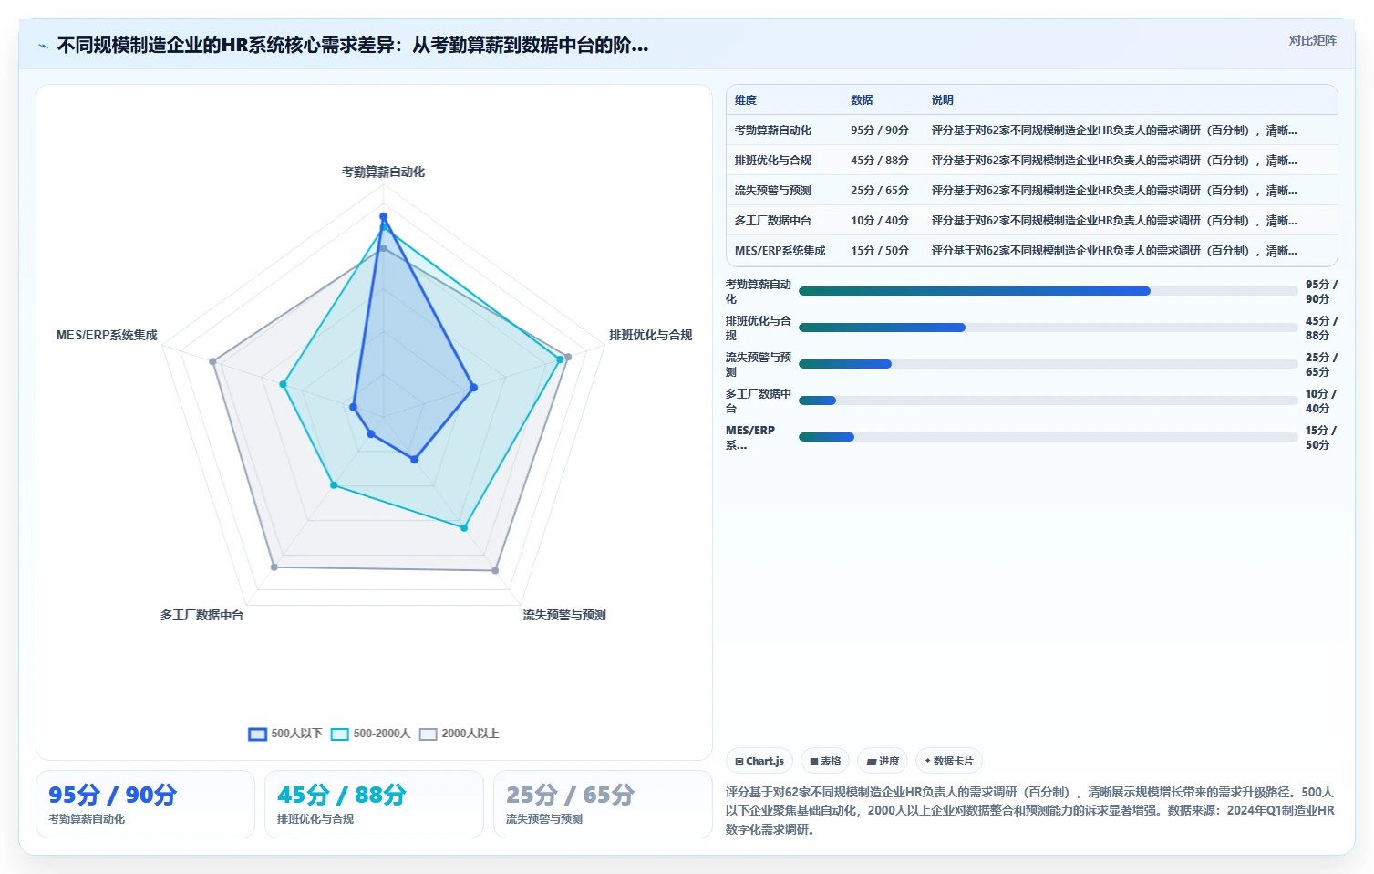Click the 对比矩阵 label in the header
Screen dimensions: 1374x874
[1312, 40]
